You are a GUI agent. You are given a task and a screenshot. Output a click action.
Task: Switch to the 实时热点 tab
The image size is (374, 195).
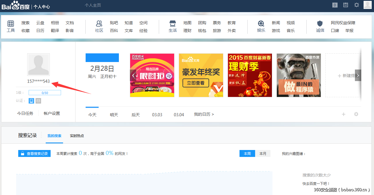click(77, 136)
